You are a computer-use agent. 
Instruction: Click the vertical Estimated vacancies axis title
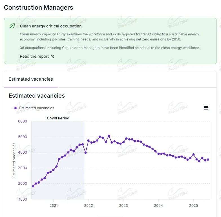tap(14, 160)
